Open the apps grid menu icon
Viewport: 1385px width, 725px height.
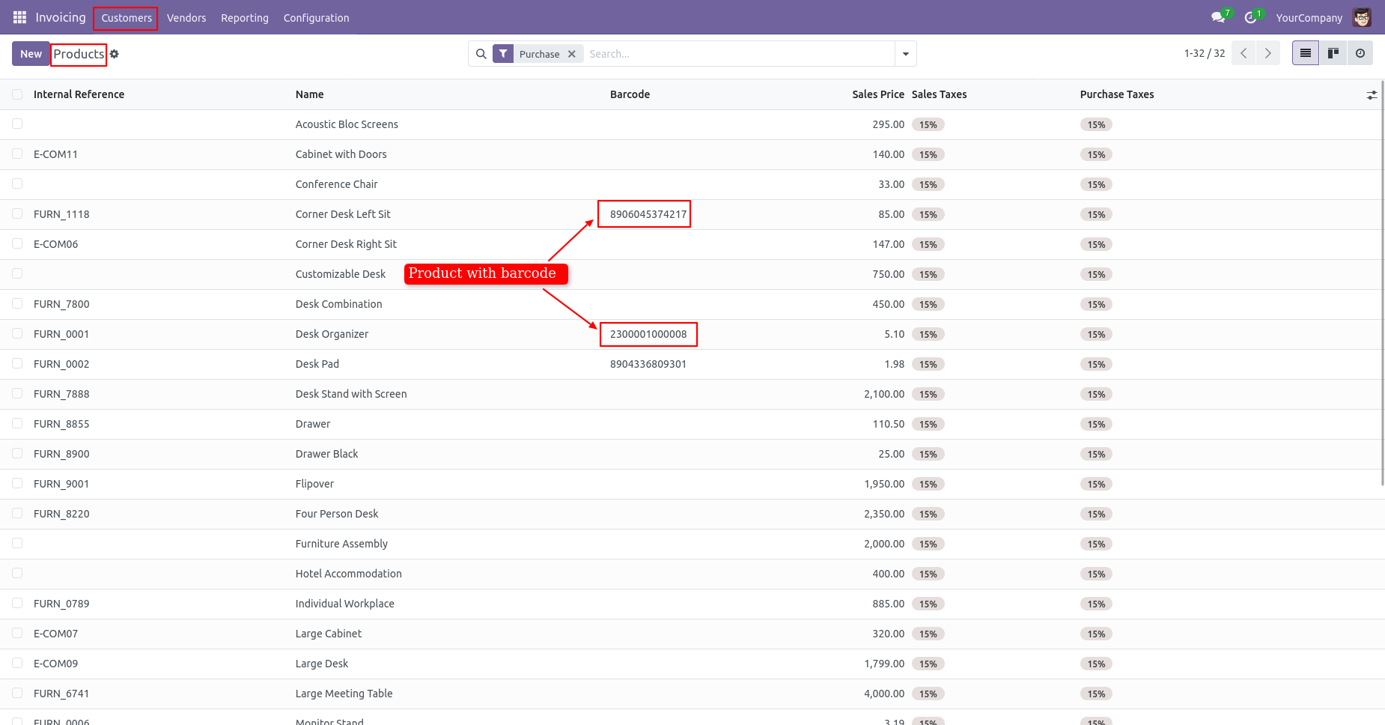pos(19,17)
